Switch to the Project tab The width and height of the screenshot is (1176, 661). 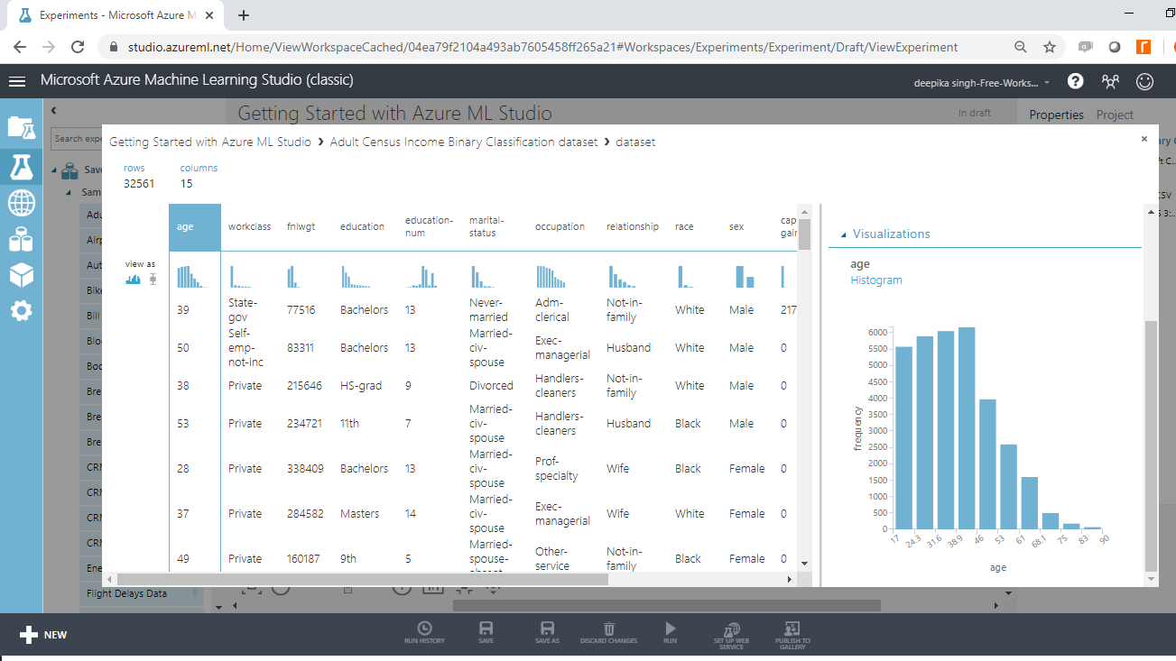(1115, 115)
